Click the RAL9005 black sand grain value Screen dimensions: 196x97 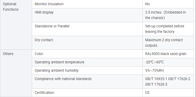pos(166,54)
